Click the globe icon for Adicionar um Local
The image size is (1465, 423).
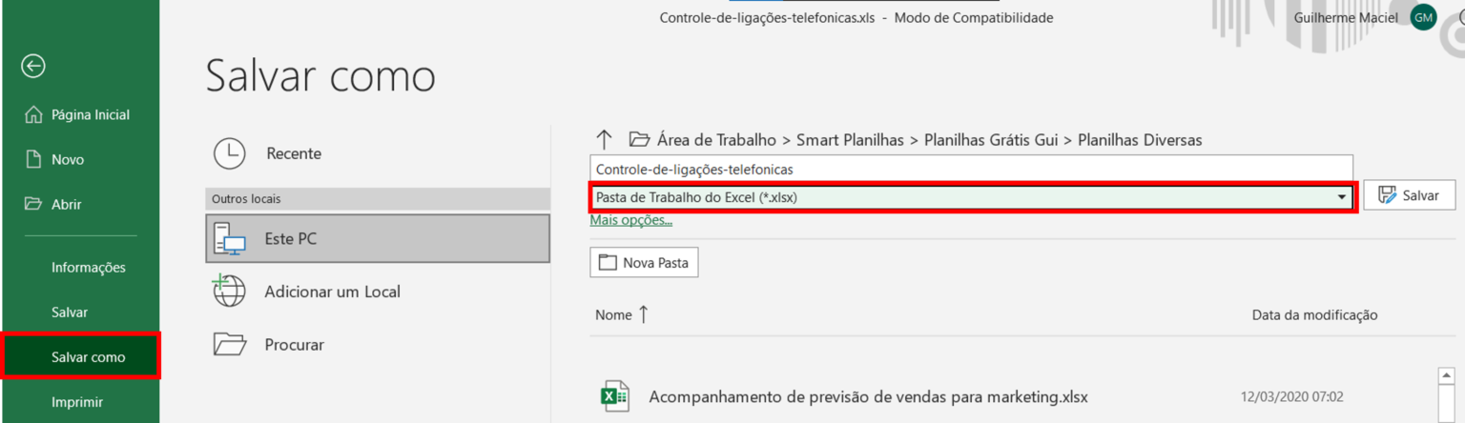(x=229, y=291)
